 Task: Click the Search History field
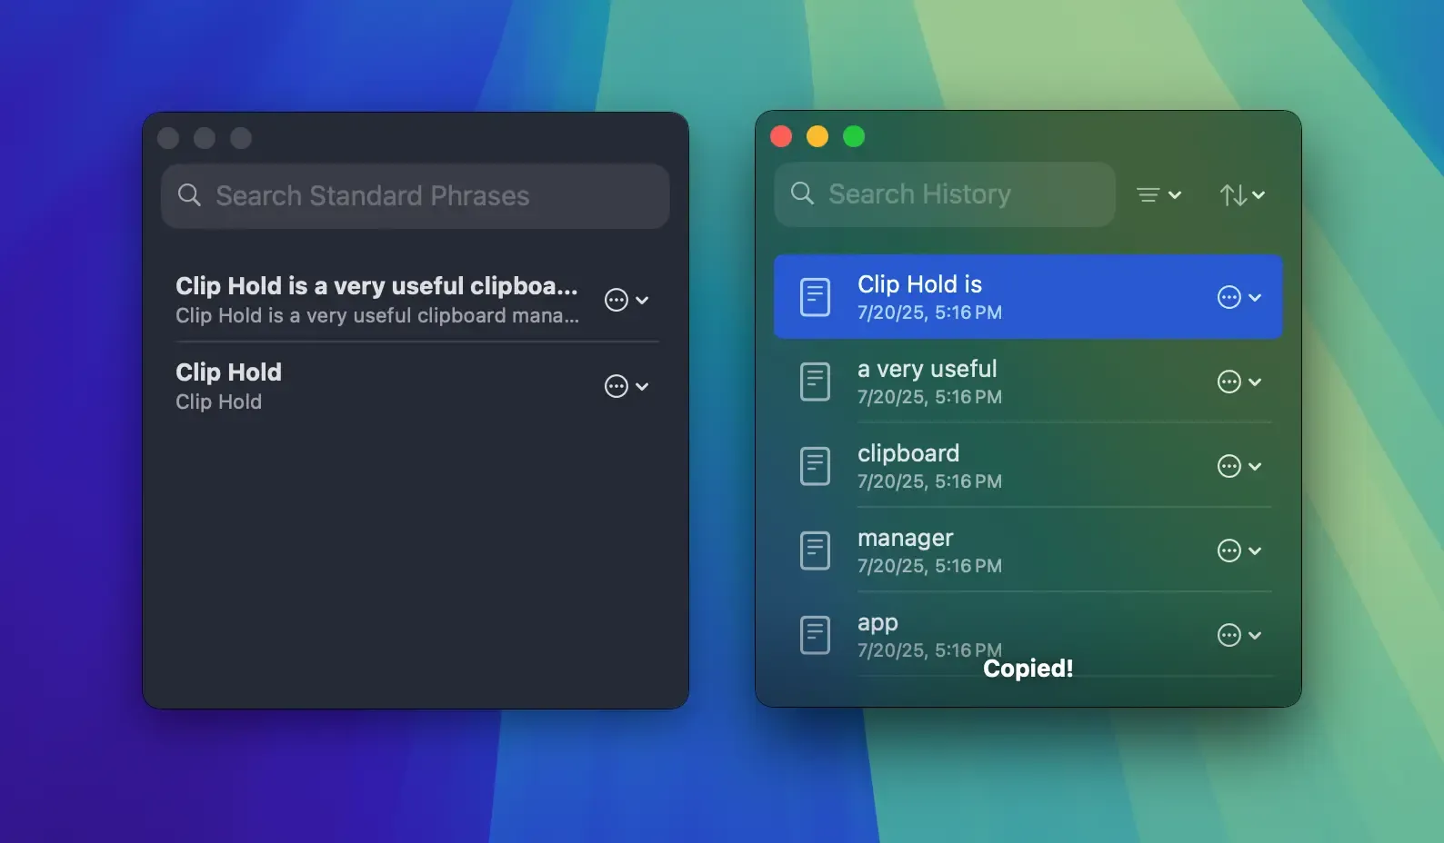[x=945, y=194]
